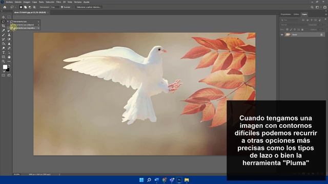The image size is (328, 184).
Task: Open the Archivo menu
Action: tap(9, 2)
